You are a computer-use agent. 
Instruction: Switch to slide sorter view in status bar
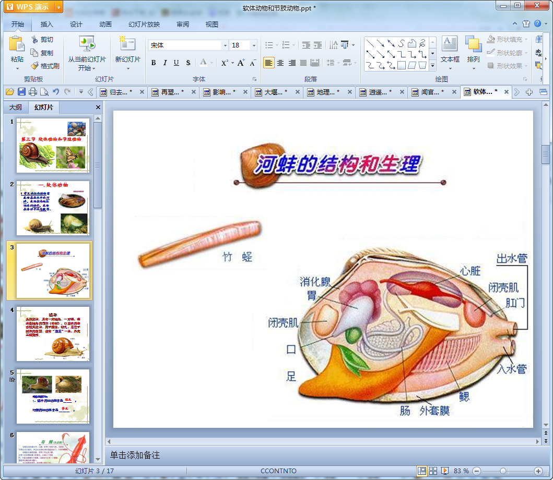tap(433, 471)
